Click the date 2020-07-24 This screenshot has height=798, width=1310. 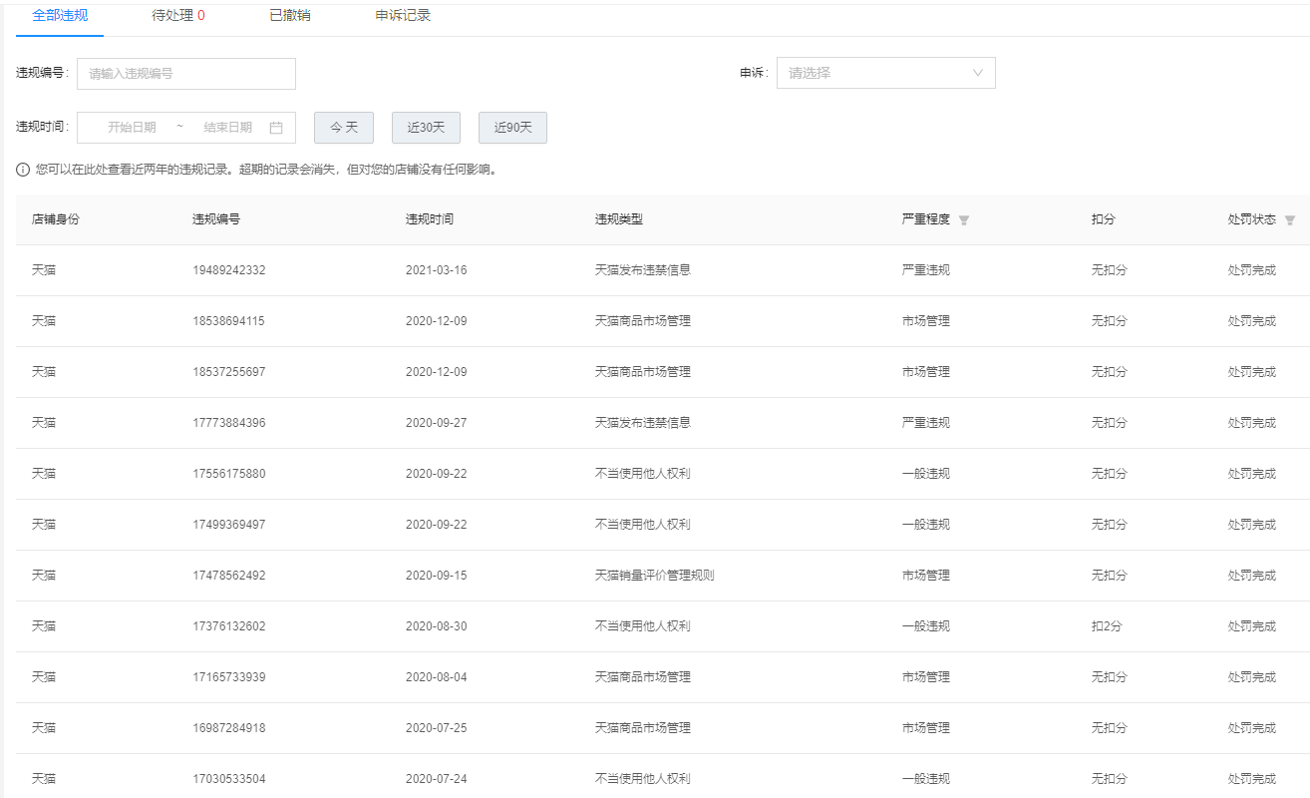437,779
